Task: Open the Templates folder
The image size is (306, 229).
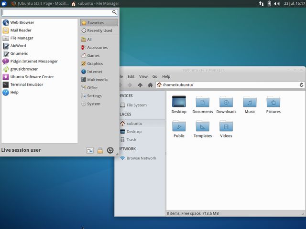Action: coord(203,129)
